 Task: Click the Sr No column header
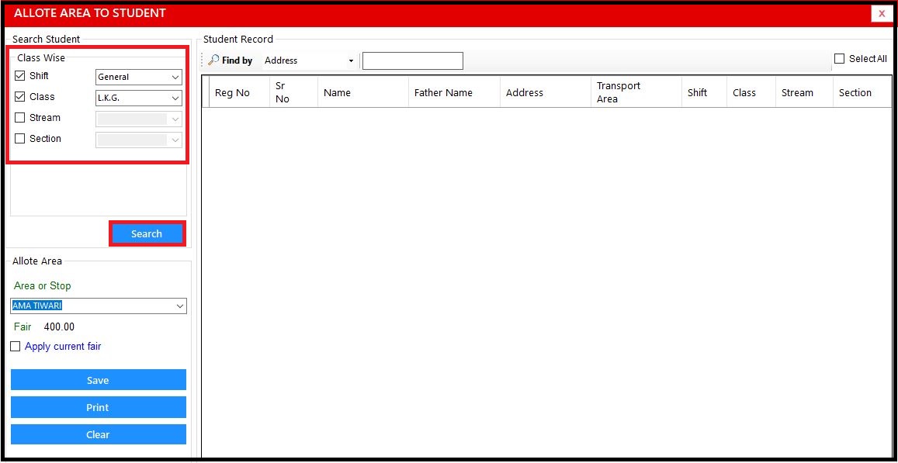pos(294,92)
